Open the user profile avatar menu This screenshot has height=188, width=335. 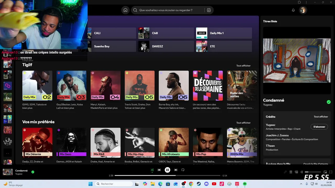pos(303,10)
